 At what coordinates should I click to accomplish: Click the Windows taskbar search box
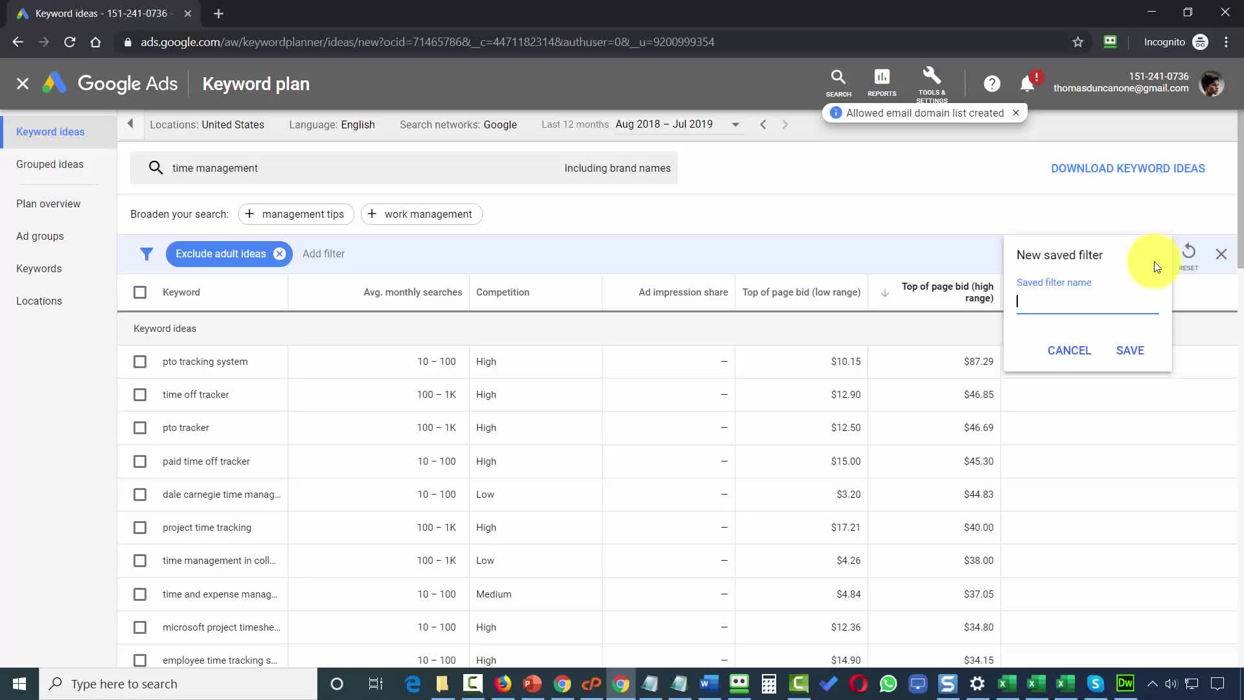(178, 684)
